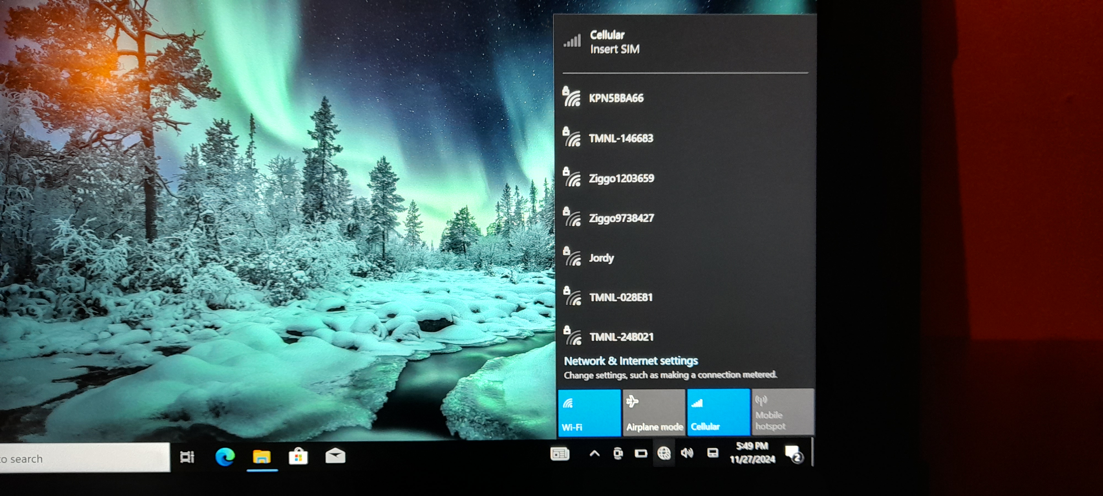
Task: Expand hidden system tray icons chevron
Action: (594, 453)
